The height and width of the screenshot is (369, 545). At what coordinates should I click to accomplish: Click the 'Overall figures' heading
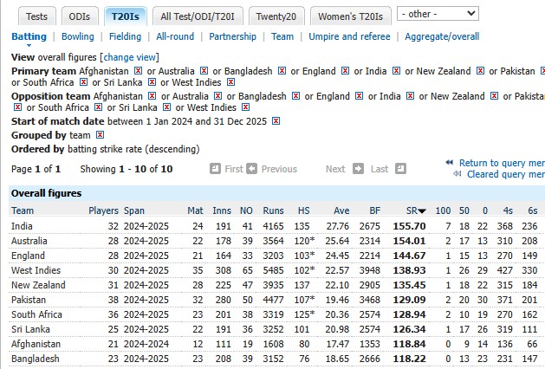(47, 193)
